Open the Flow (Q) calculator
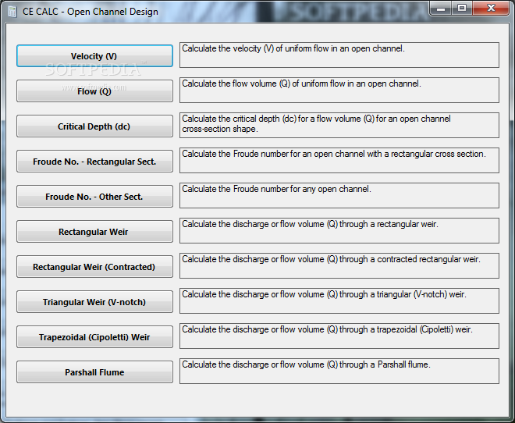This screenshot has width=515, height=423. 94,91
